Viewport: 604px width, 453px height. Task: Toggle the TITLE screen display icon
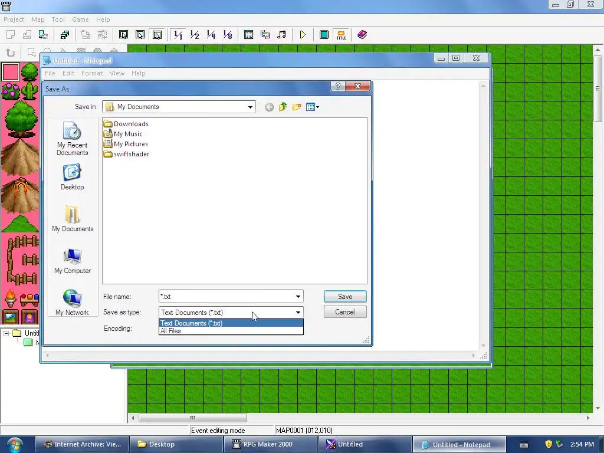click(341, 35)
